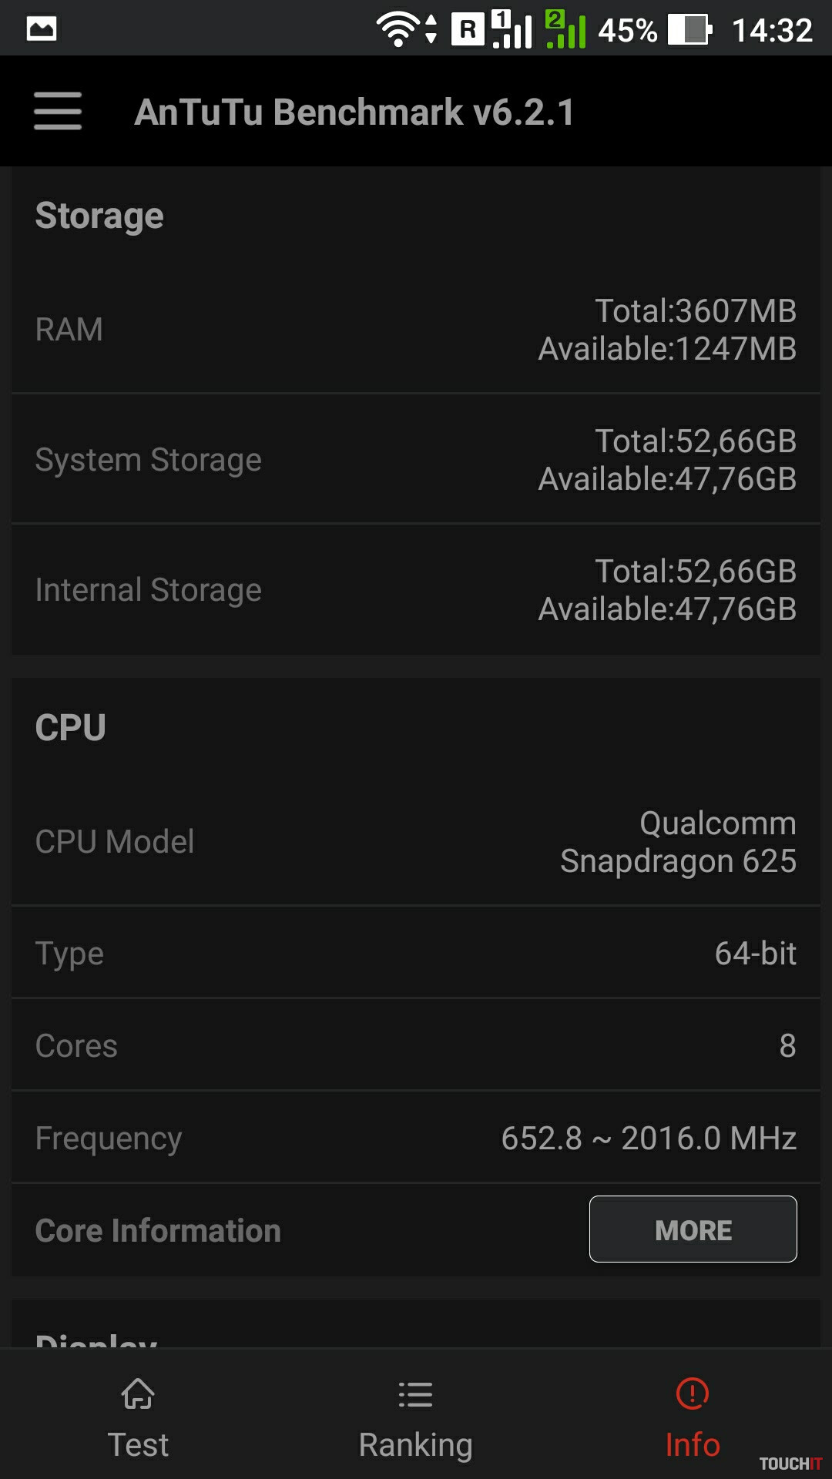Tap the Ranking list icon
This screenshot has width=832, height=1479.
click(415, 1393)
